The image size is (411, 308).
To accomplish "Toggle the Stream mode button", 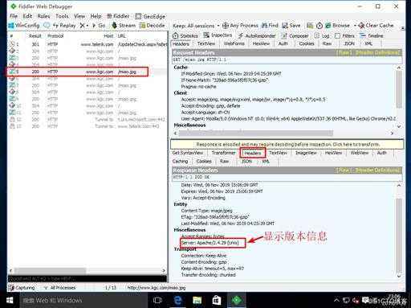I will pos(124,26).
